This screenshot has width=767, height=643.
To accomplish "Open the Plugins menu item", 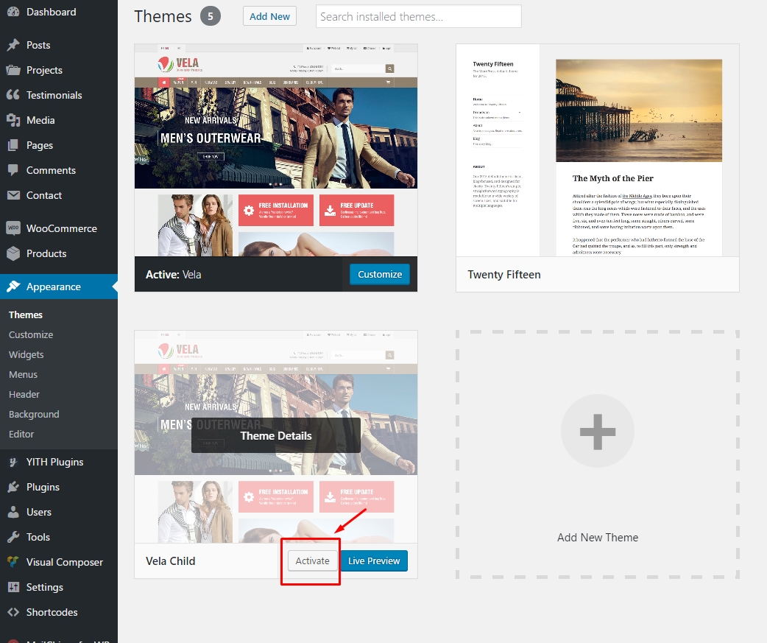I will coord(59,487).
